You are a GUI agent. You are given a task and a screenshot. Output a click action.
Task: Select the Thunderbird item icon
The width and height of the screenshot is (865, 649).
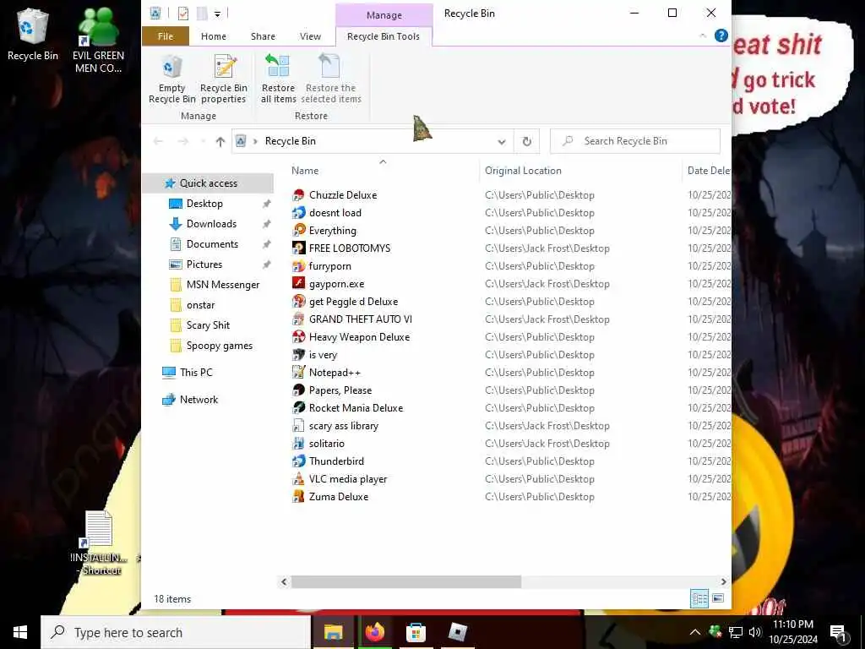[x=298, y=461]
